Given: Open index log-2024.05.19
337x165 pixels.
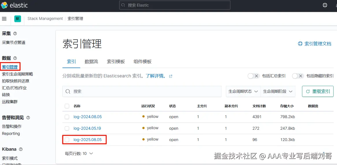Looking at the screenshot, I should [87, 128].
